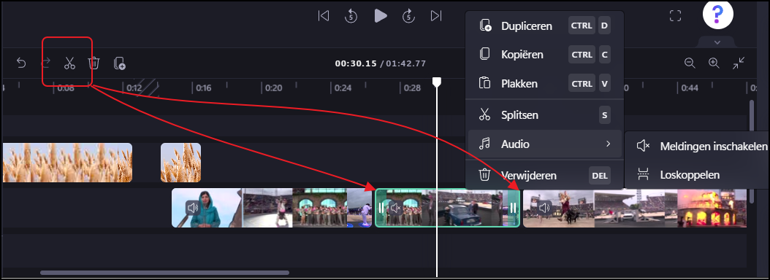Choose Verwijderen from the context menu

point(544,175)
